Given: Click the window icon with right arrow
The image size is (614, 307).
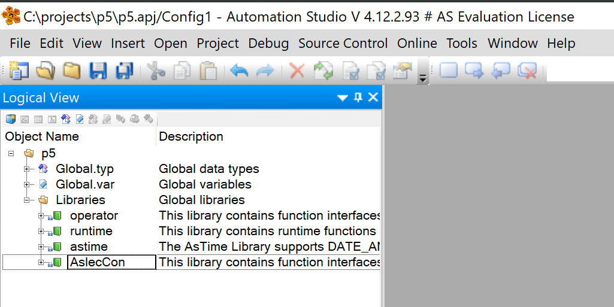Looking at the screenshot, I should (x=474, y=71).
